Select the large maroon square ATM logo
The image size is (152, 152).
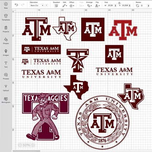coord(93,29)
